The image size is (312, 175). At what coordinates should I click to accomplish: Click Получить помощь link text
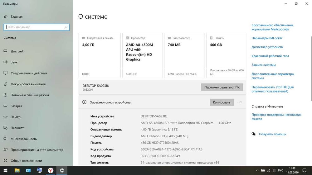272,134
